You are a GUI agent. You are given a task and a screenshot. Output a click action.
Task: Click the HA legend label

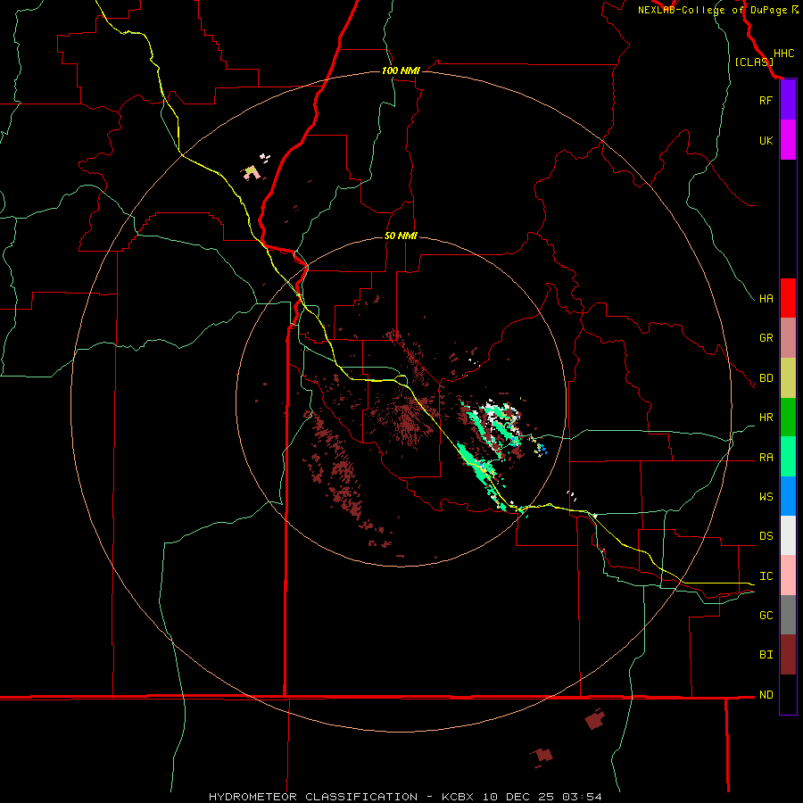click(766, 298)
